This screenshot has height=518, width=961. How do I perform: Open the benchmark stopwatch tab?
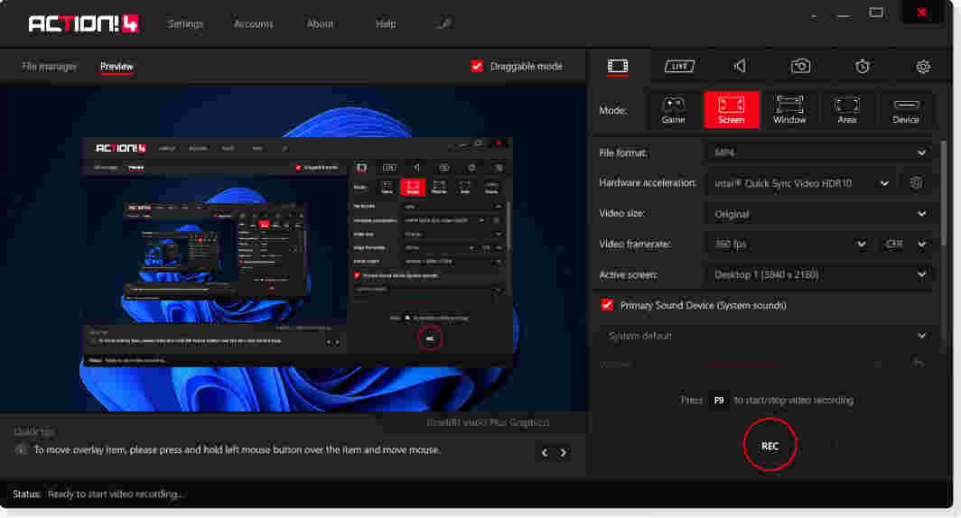click(863, 66)
